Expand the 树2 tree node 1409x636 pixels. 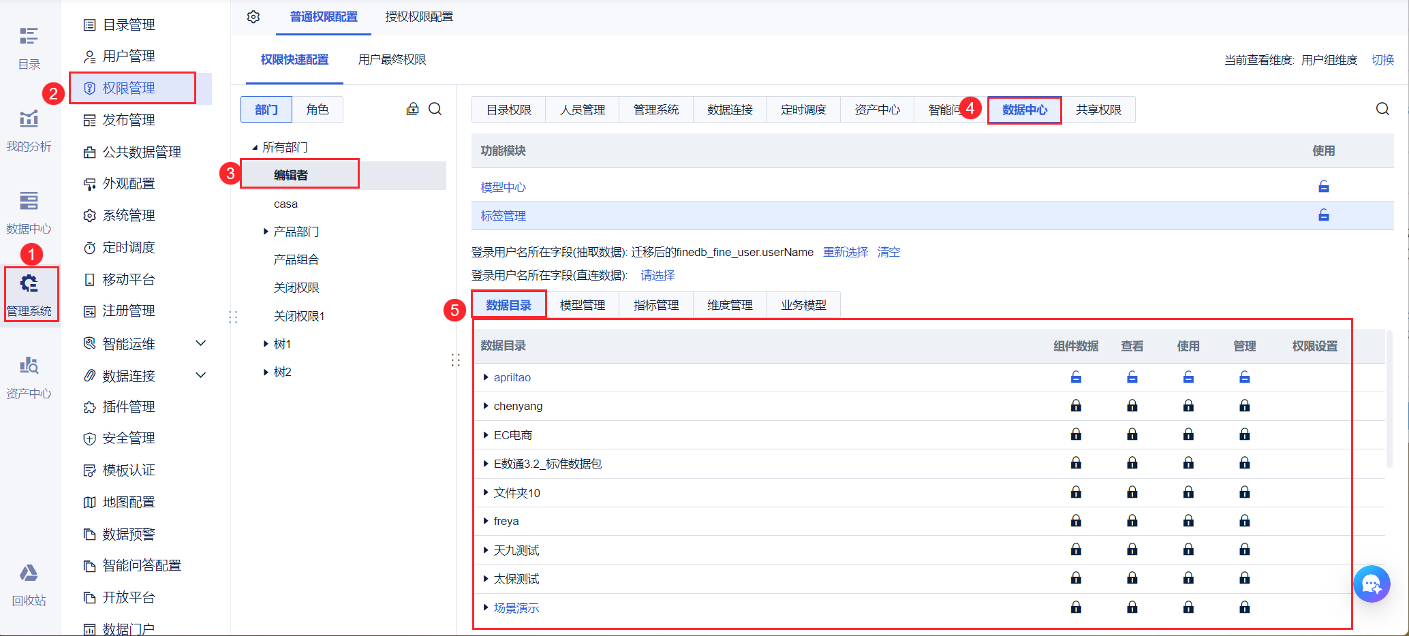pyautogui.click(x=266, y=372)
